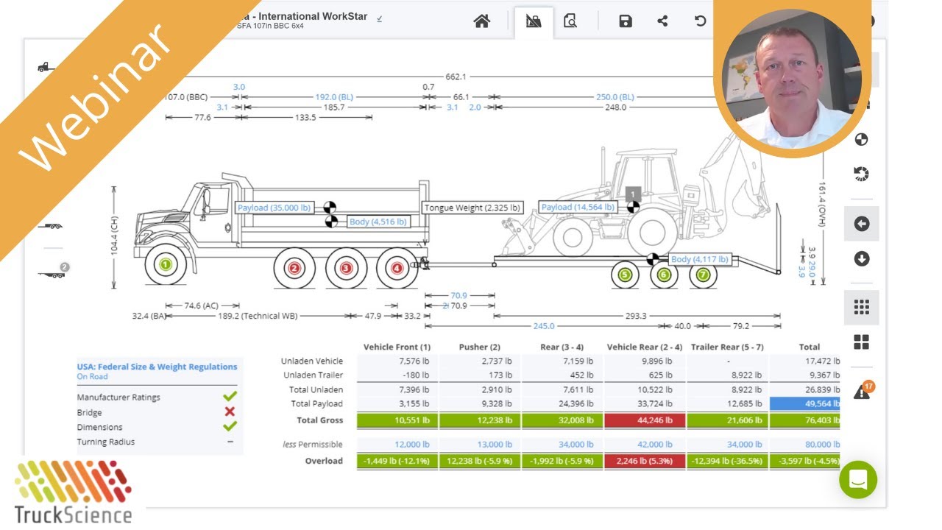Select the first trailer icon in left sidebar
The width and height of the screenshot is (942, 530).
(x=50, y=226)
